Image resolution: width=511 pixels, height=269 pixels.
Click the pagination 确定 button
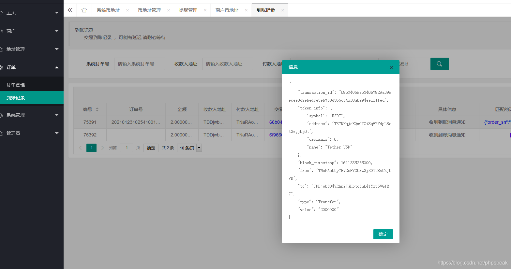(x=151, y=148)
